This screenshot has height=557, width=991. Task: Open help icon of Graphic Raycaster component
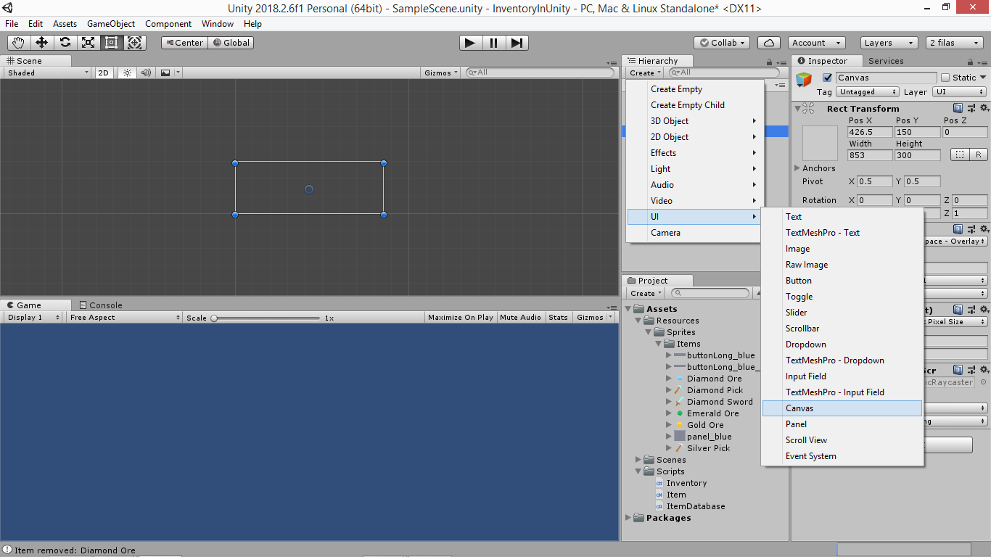tap(958, 371)
